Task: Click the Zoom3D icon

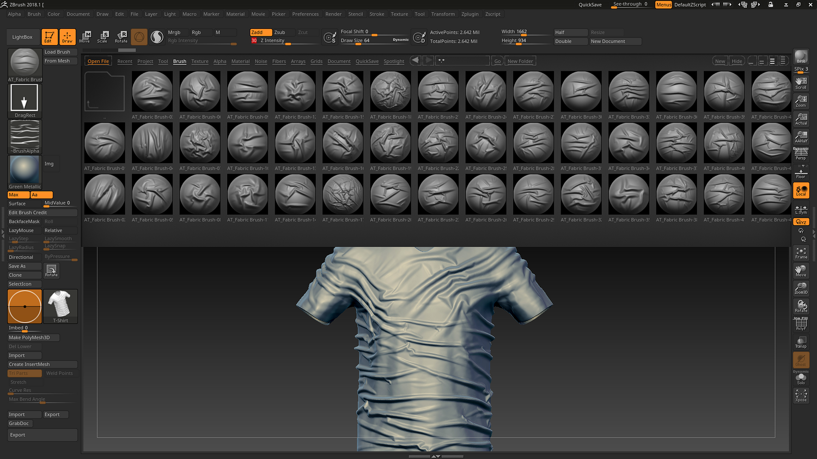Action: [x=801, y=288]
